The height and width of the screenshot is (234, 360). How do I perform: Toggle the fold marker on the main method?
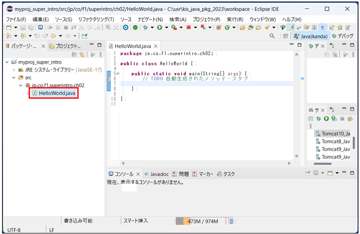click(118, 73)
